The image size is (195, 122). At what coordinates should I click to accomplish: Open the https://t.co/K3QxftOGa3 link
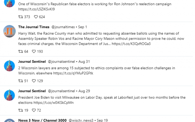[131, 44]
